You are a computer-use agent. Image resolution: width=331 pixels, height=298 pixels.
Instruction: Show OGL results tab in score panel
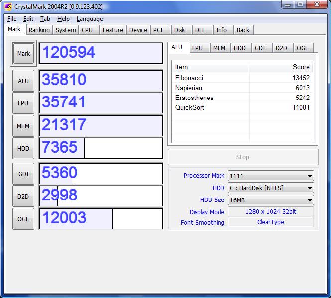[x=304, y=48]
